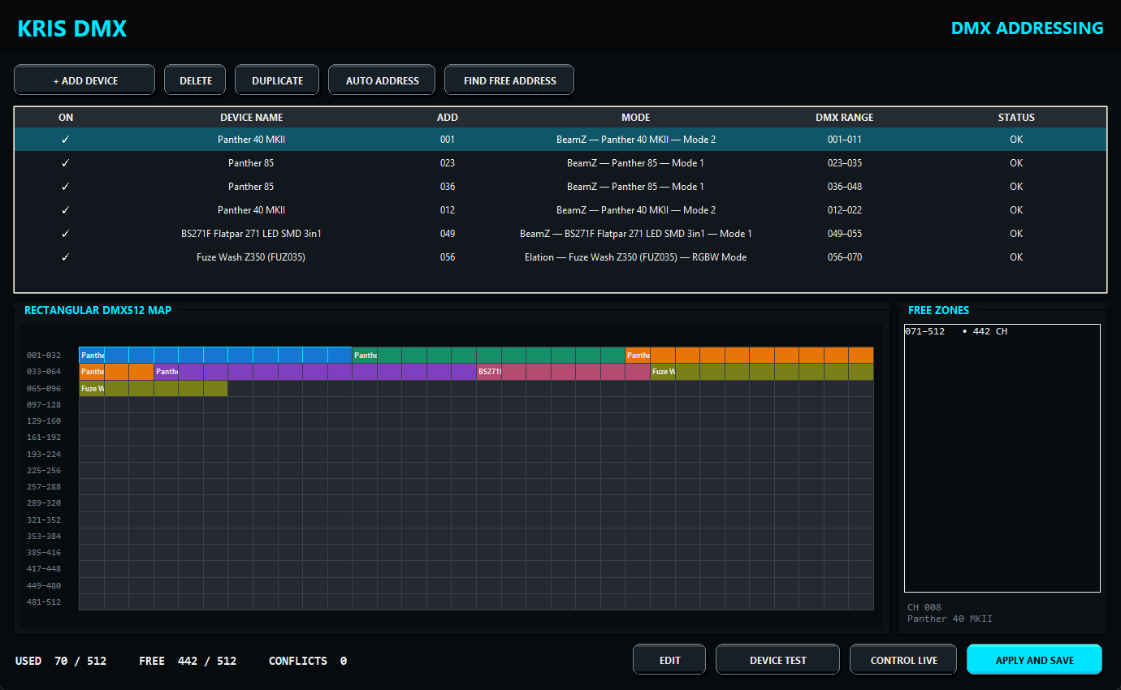Click DMX range 056–070

[x=845, y=257]
